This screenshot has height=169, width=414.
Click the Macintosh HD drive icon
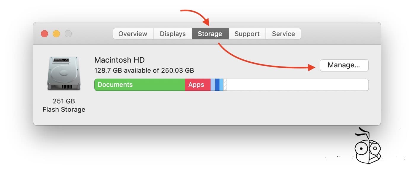(x=64, y=73)
